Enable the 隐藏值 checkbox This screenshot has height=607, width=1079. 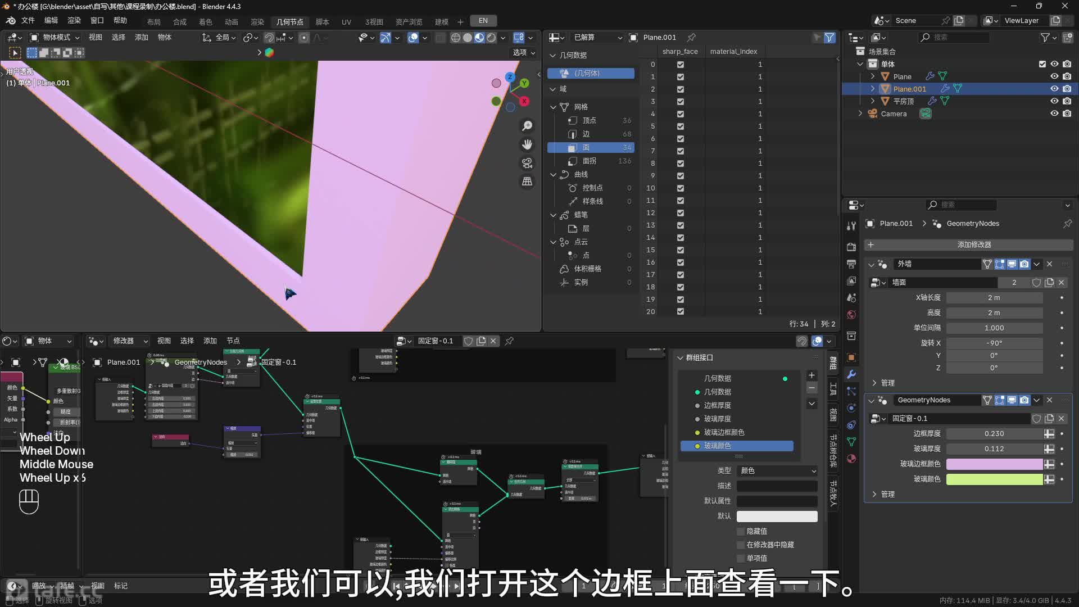tap(741, 531)
